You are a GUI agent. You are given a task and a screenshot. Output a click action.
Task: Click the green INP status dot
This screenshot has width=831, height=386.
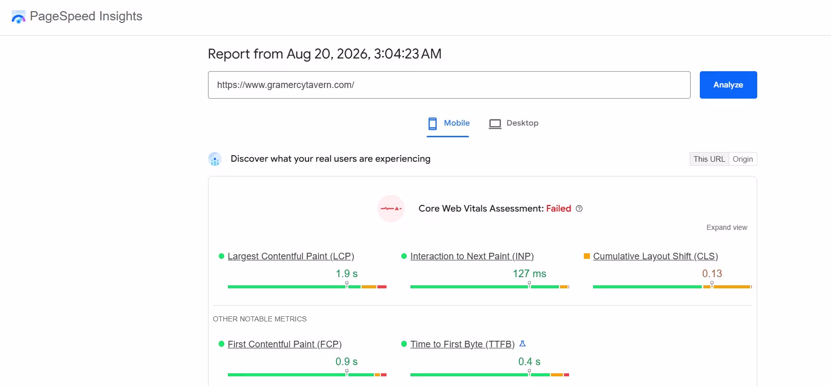[x=404, y=256]
